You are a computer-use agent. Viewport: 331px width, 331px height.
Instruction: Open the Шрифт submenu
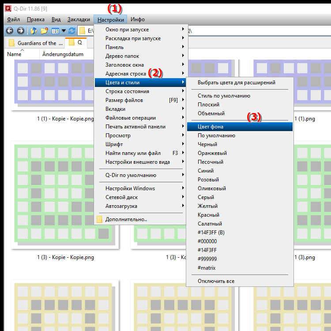click(x=140, y=144)
